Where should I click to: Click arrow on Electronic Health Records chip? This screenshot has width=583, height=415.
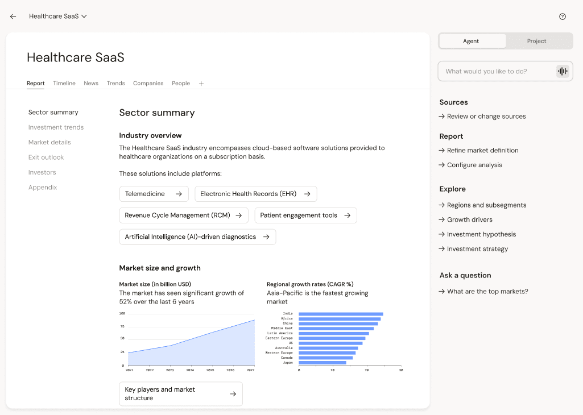[x=307, y=194]
